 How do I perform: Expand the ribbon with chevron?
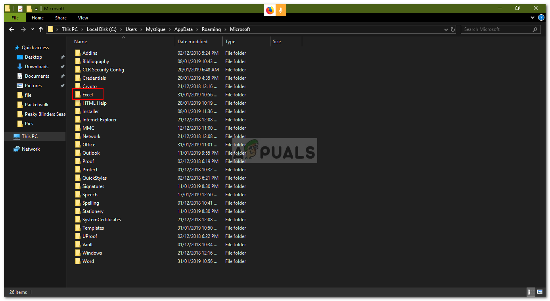(533, 18)
